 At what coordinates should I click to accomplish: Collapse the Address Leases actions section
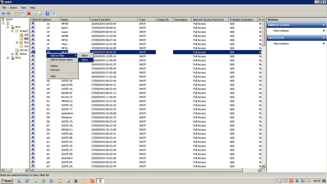click(324, 25)
